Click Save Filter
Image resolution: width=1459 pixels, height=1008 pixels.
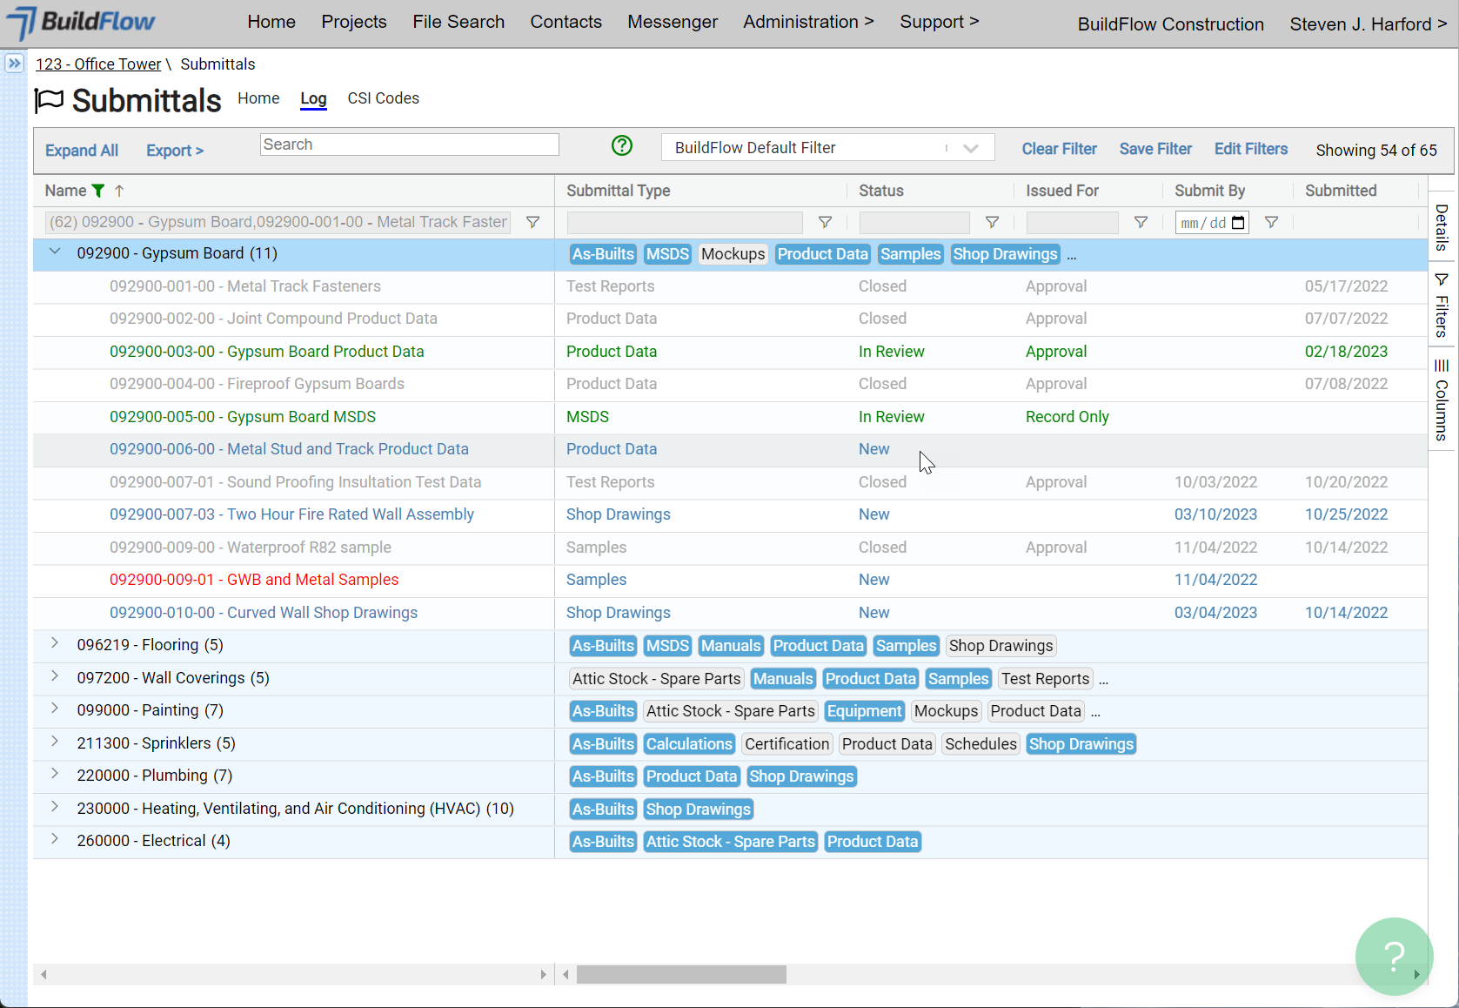point(1155,149)
